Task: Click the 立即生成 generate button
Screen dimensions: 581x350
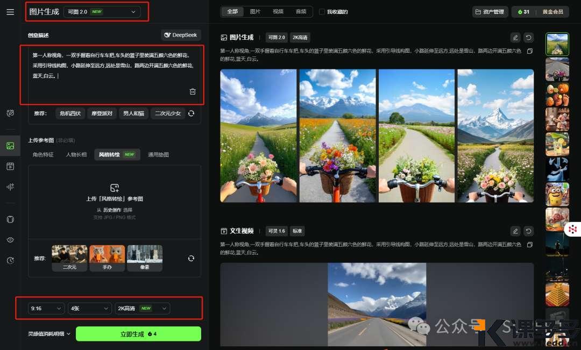Action: 138,333
